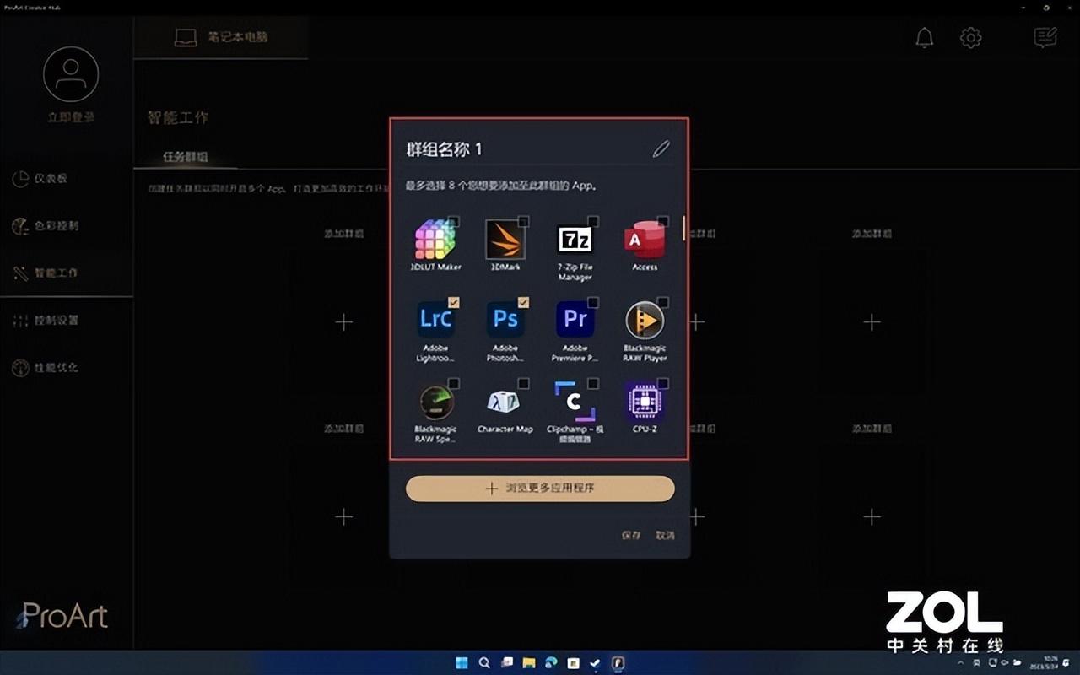Click the Clipchamp app icon
Viewport: 1080px width, 675px height.
tap(575, 402)
